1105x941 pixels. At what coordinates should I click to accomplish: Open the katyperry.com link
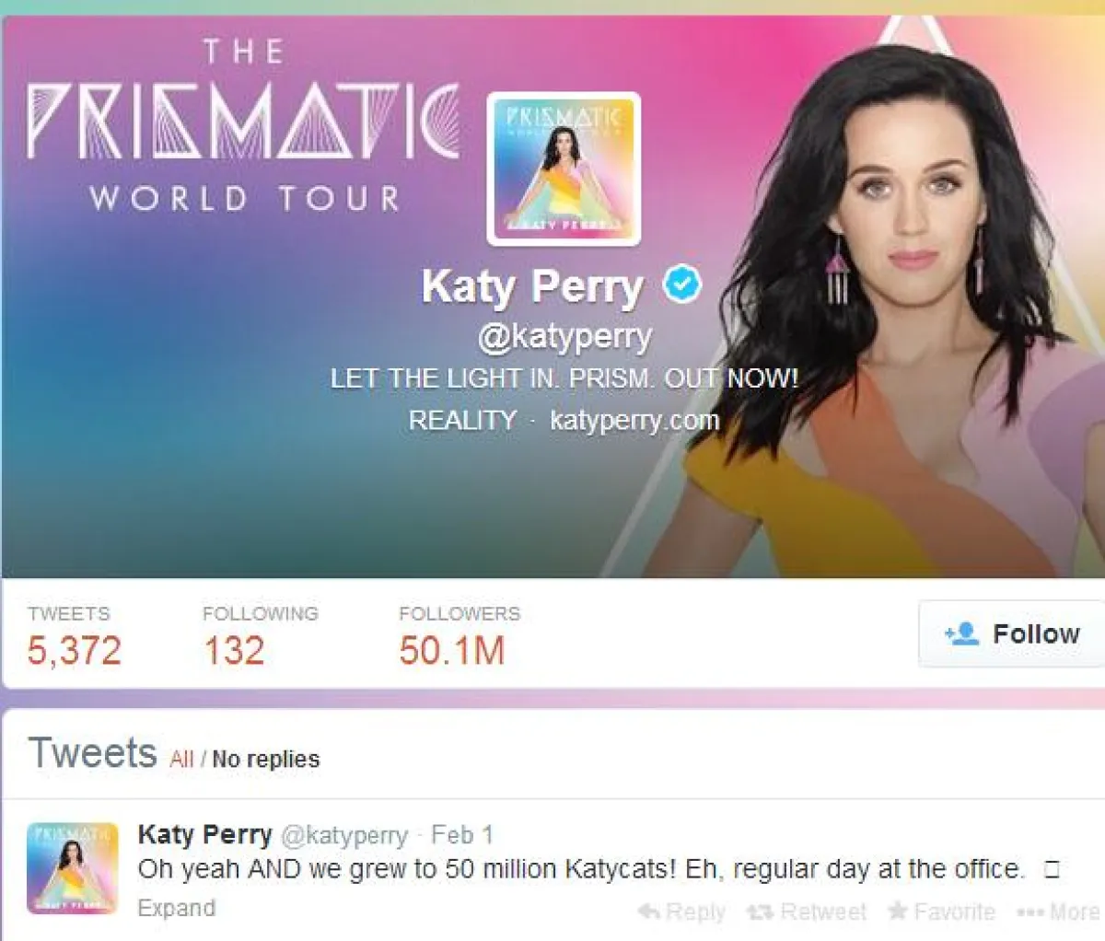(x=634, y=420)
